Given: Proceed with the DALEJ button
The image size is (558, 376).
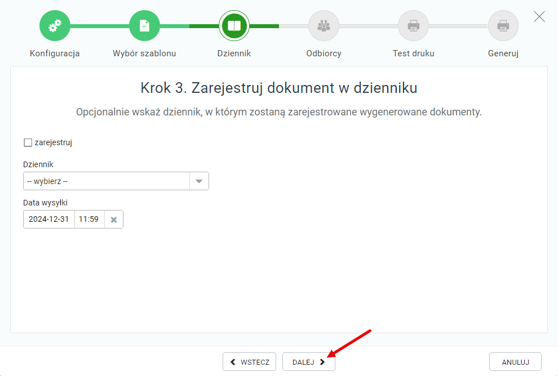Looking at the screenshot, I should (x=309, y=362).
